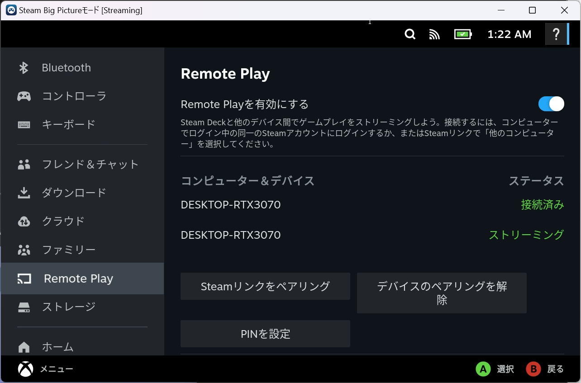Click the コンピューター＆デバイス column header
This screenshot has height=383, width=581.
coord(248,181)
